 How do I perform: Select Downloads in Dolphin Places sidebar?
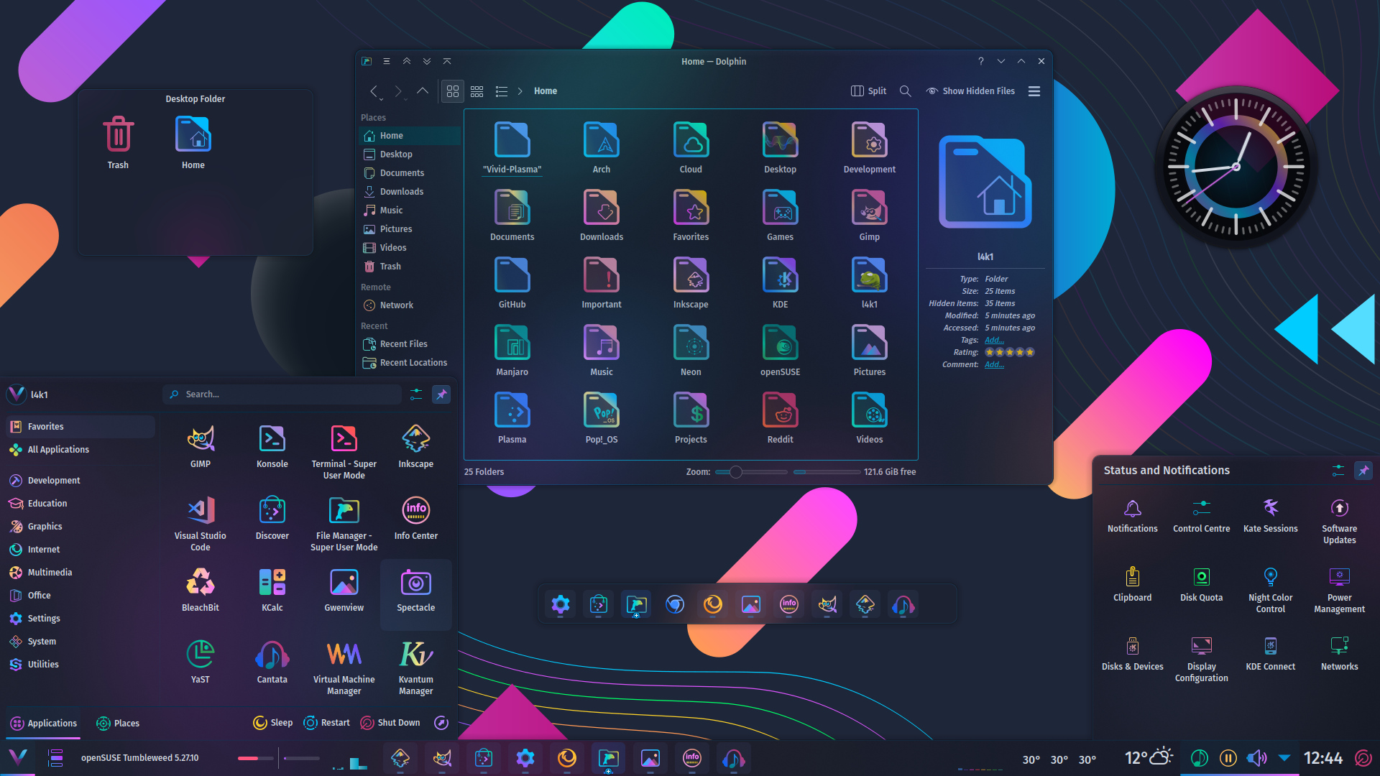(x=410, y=192)
